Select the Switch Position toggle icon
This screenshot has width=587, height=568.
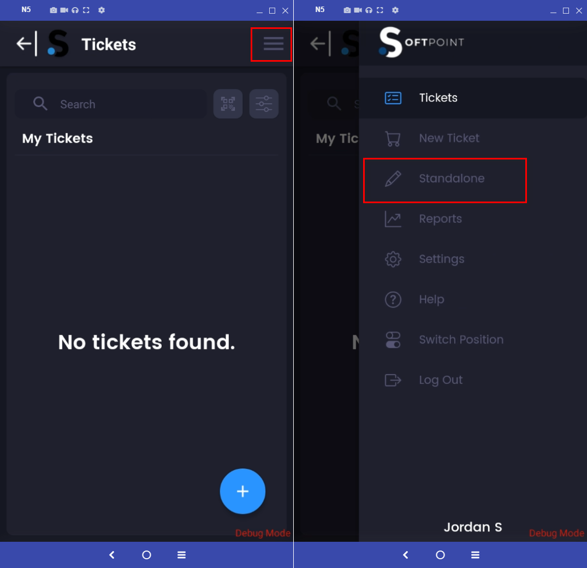click(393, 340)
